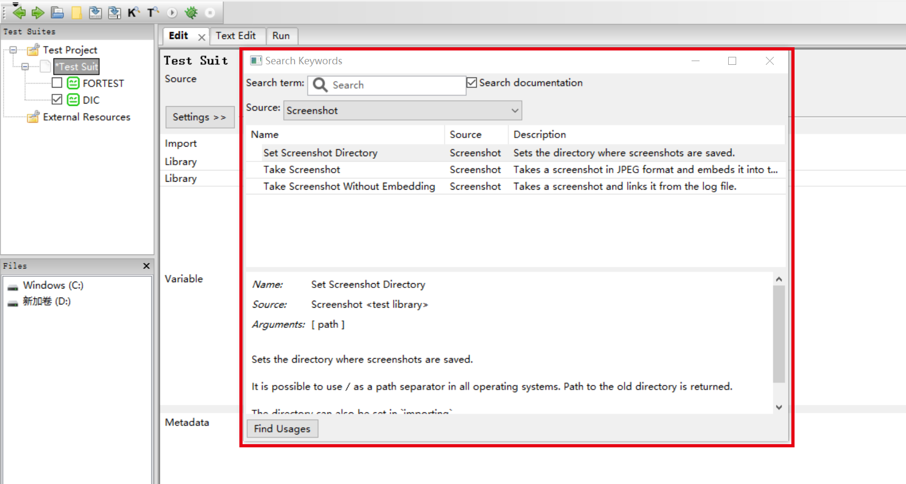Open the Source dropdown showing Screenshot

(x=402, y=111)
